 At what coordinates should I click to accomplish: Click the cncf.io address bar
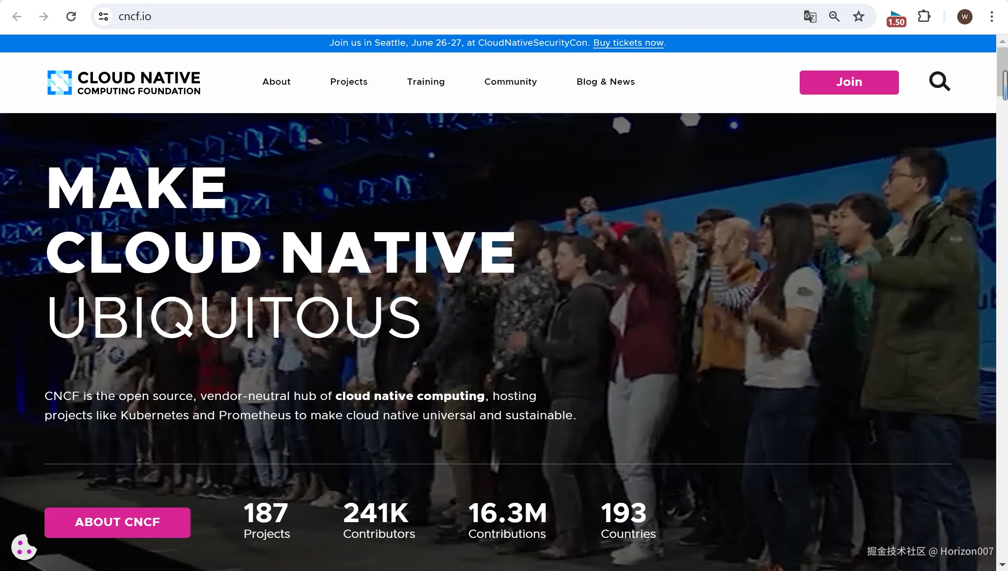[x=394, y=17]
